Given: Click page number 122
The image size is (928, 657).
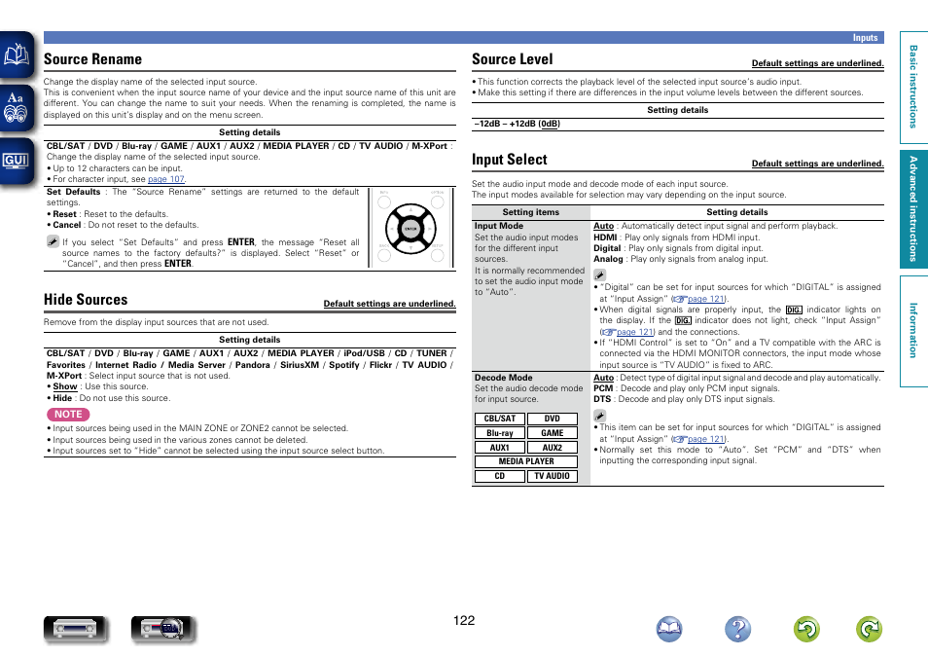Looking at the screenshot, I should (464, 620).
